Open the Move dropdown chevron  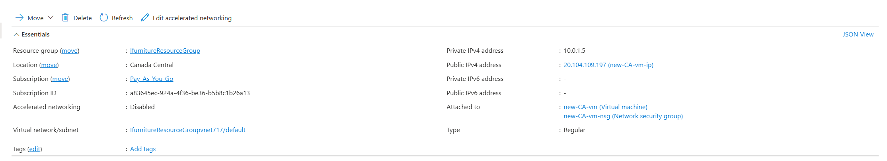(51, 17)
